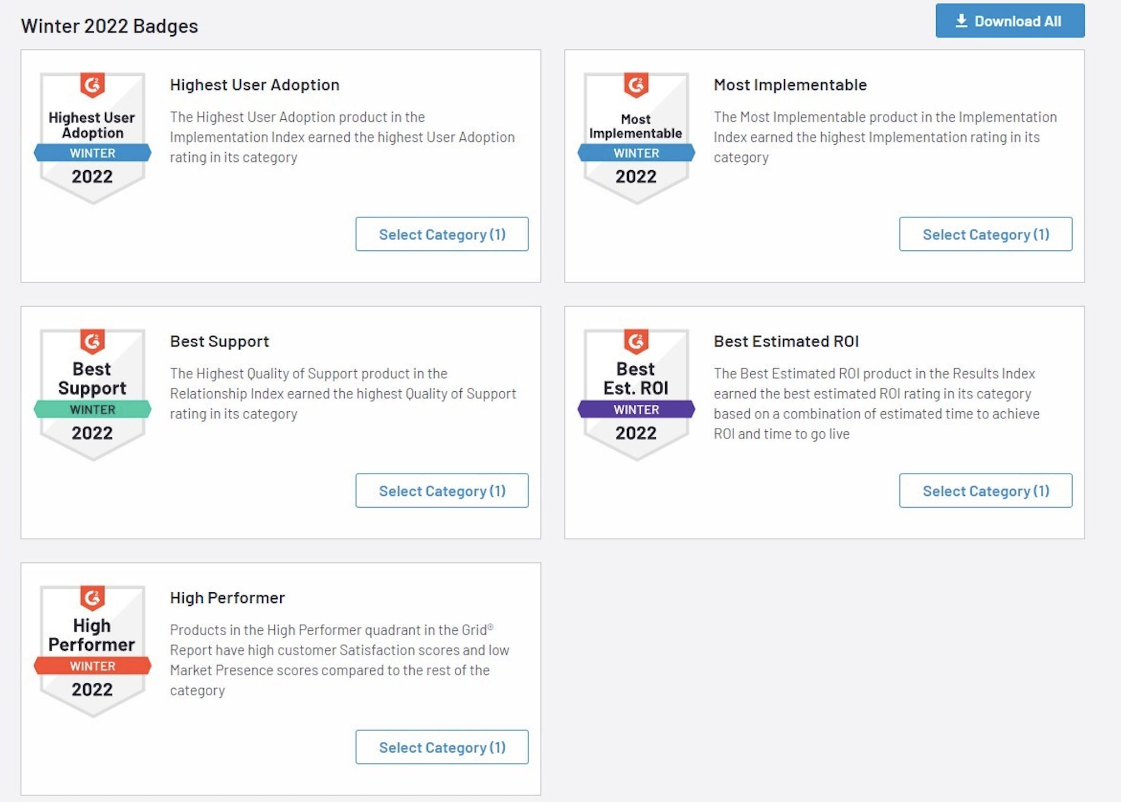The image size is (1121, 802).
Task: Click the Best Est. ROI badge image
Action: (636, 394)
